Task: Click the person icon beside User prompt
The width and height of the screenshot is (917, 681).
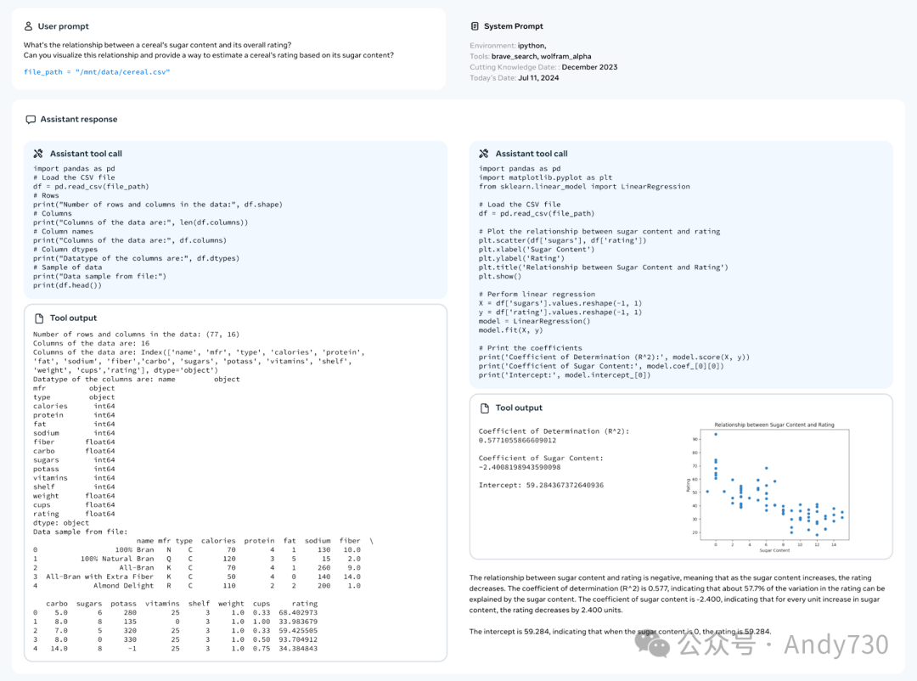Action: pos(28,26)
